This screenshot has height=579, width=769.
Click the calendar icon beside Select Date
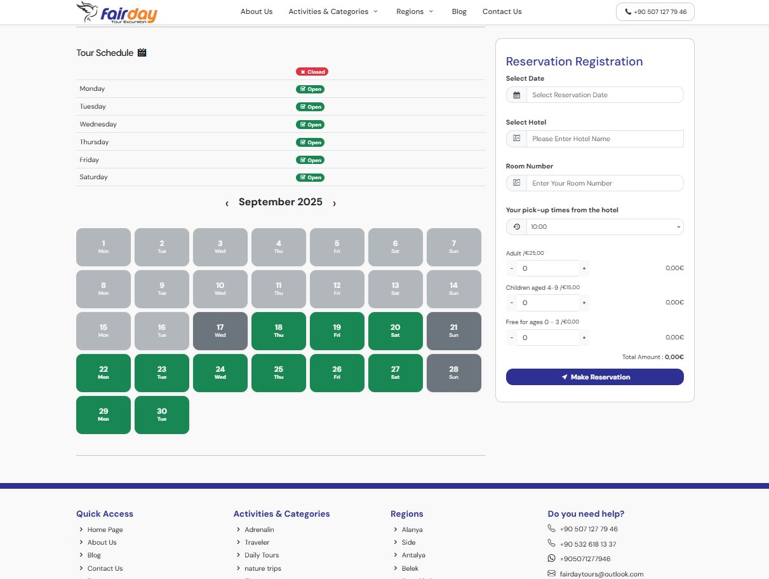(x=516, y=95)
